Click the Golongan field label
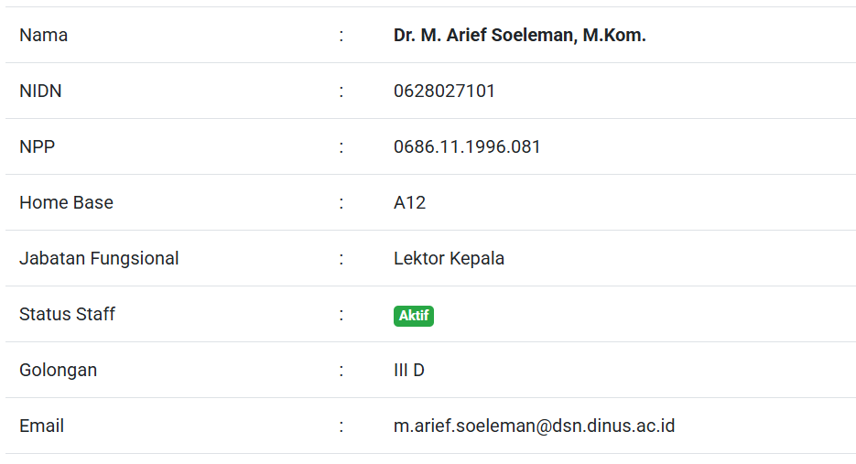 pos(58,371)
